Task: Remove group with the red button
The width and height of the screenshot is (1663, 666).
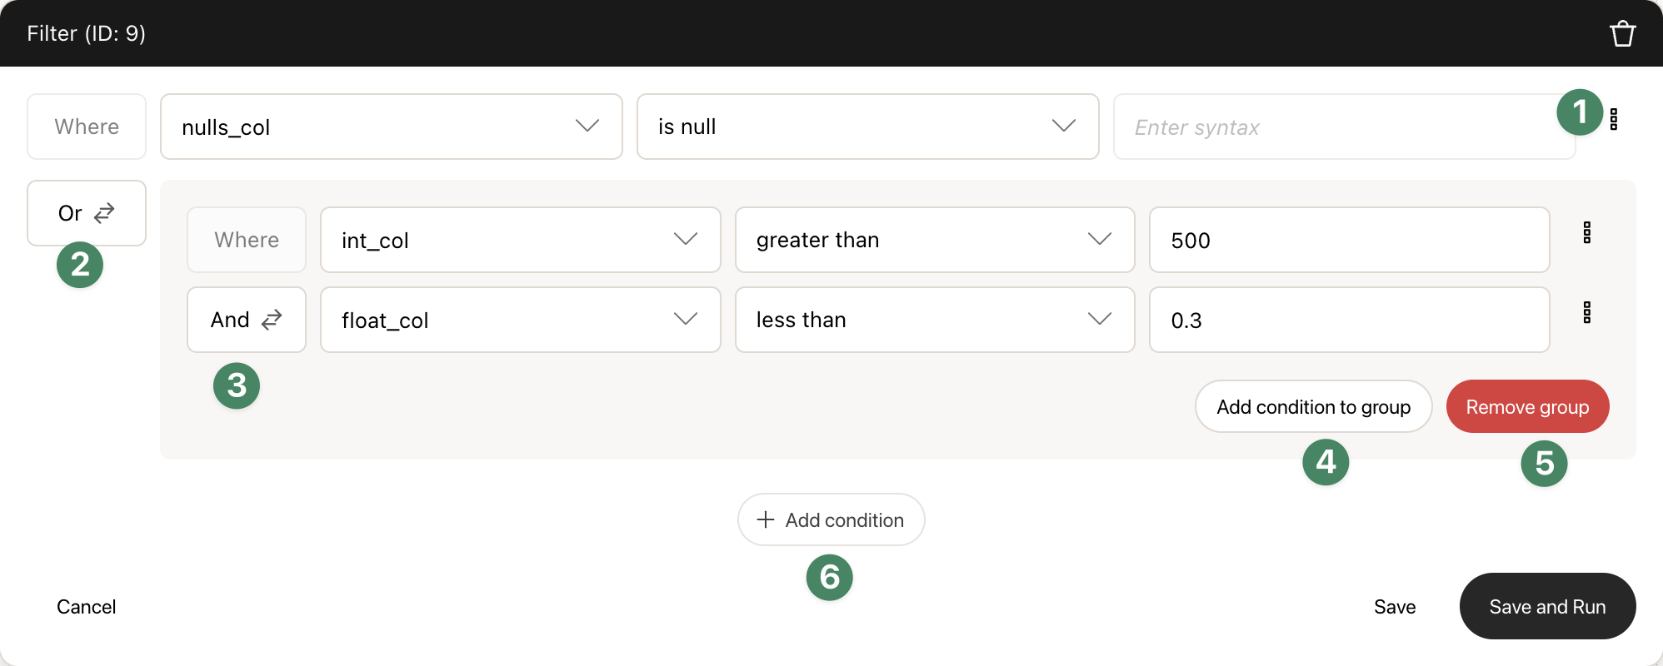Action: (1527, 406)
